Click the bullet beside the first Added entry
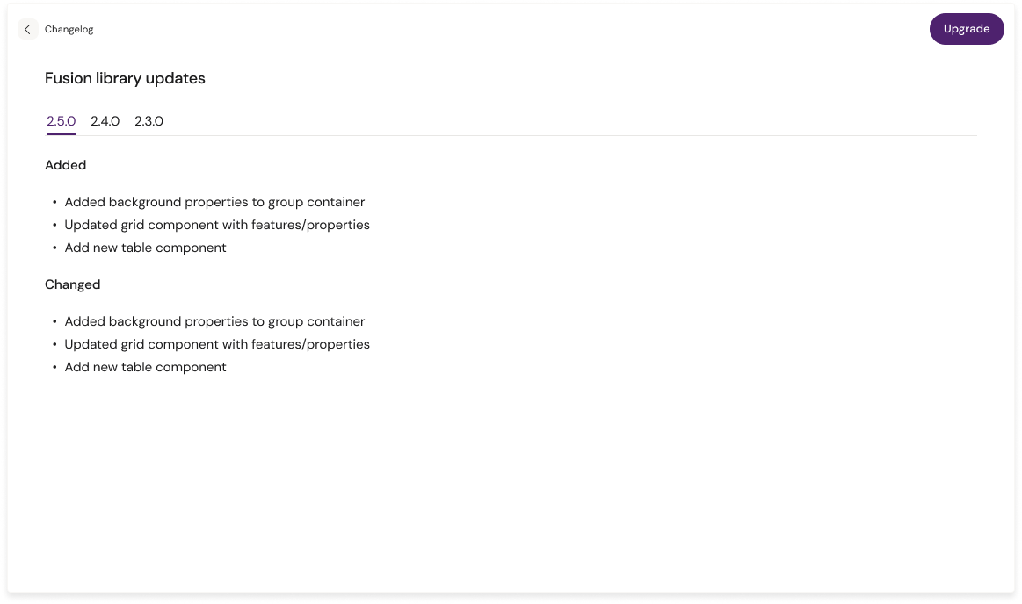The image size is (1022, 604). 54,202
